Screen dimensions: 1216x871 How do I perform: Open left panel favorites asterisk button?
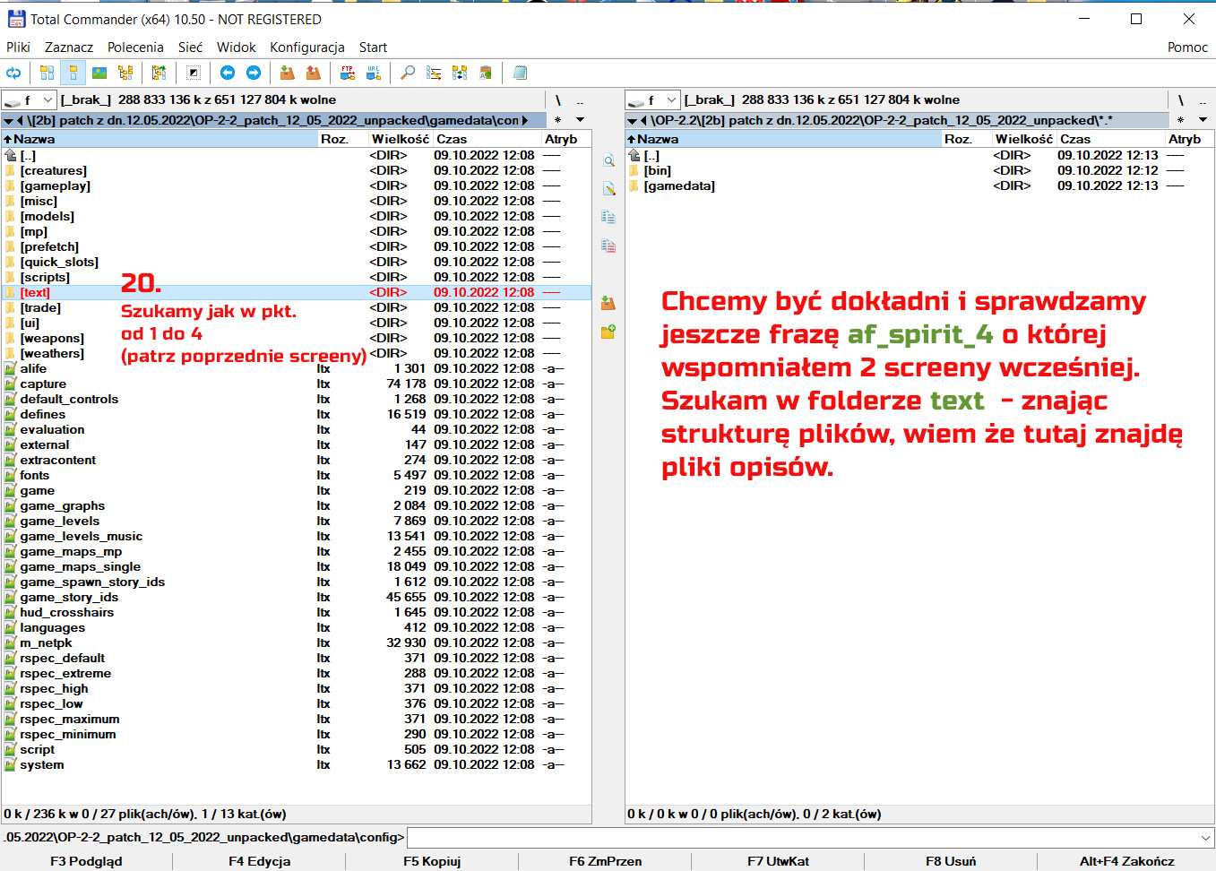pyautogui.click(x=557, y=120)
